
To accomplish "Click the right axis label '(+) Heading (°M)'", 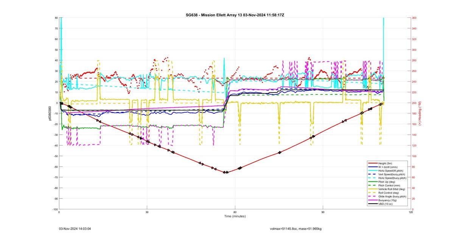I will (420, 113).
